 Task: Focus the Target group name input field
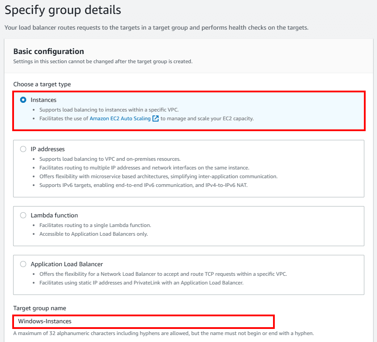pos(143,321)
